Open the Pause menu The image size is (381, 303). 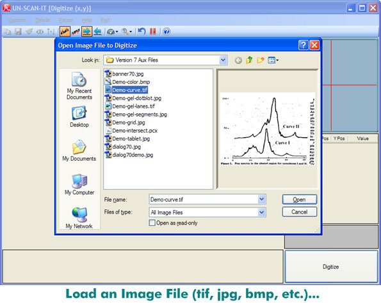coord(65,20)
